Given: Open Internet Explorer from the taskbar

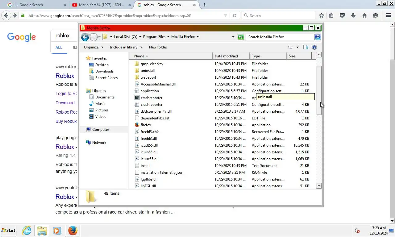Looking at the screenshot, I should 27,230.
